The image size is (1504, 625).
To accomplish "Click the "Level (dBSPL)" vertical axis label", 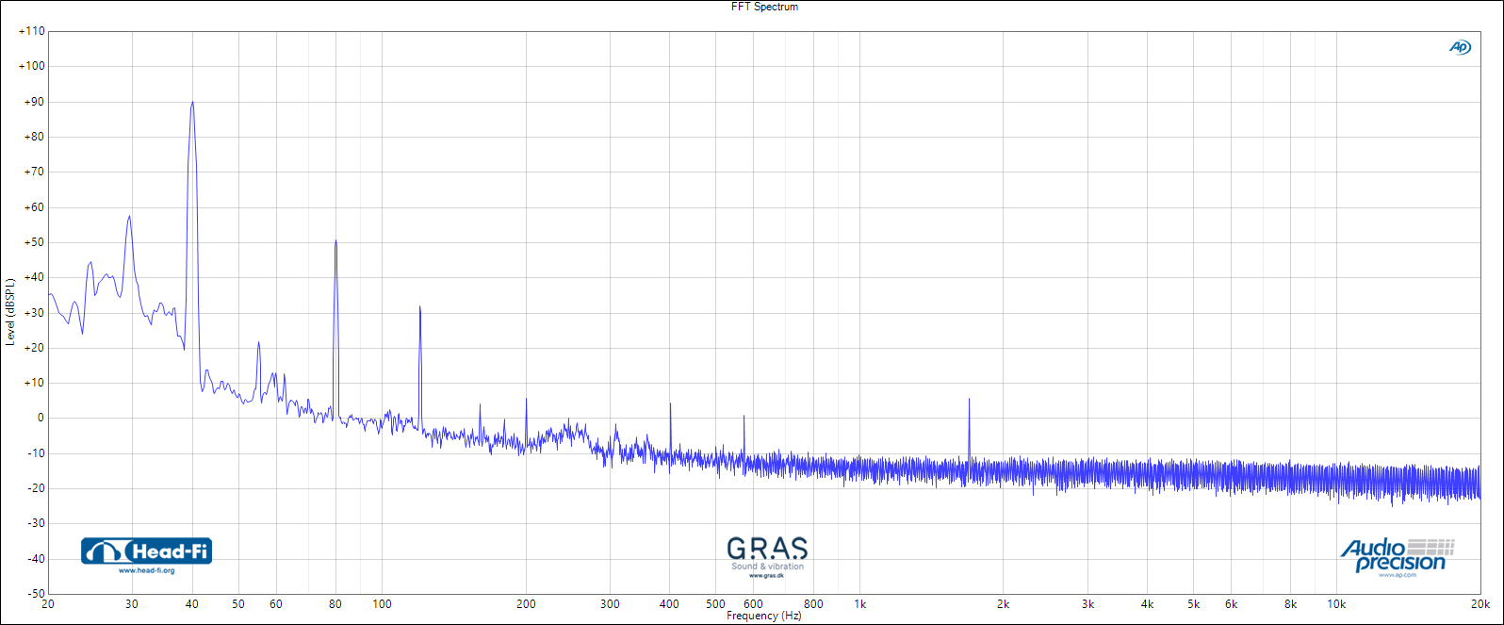I will click(x=9, y=312).
